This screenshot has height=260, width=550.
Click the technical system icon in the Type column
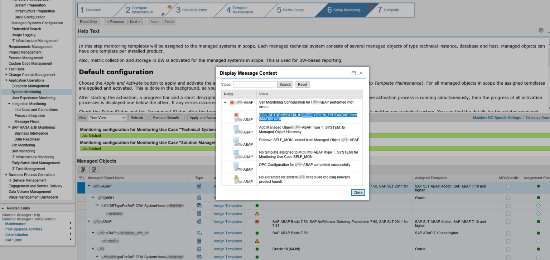199,186
